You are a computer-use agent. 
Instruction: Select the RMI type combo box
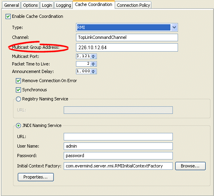127,27
